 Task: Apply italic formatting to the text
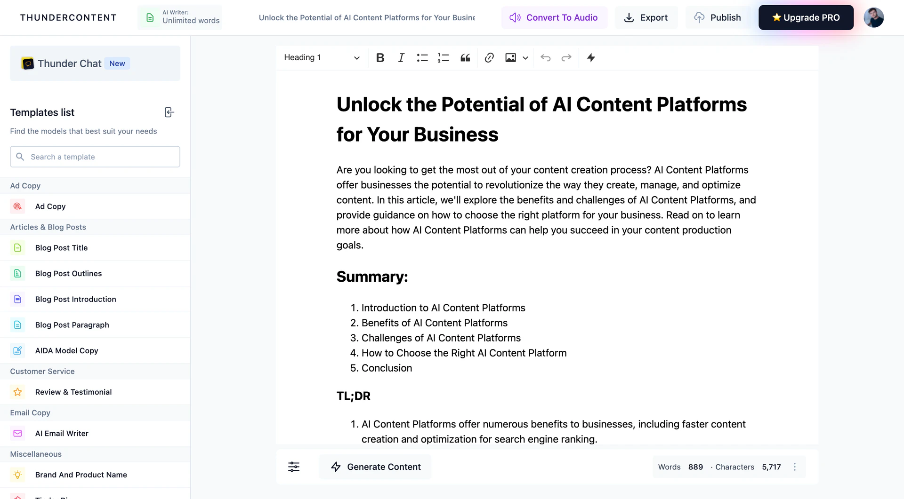point(401,57)
